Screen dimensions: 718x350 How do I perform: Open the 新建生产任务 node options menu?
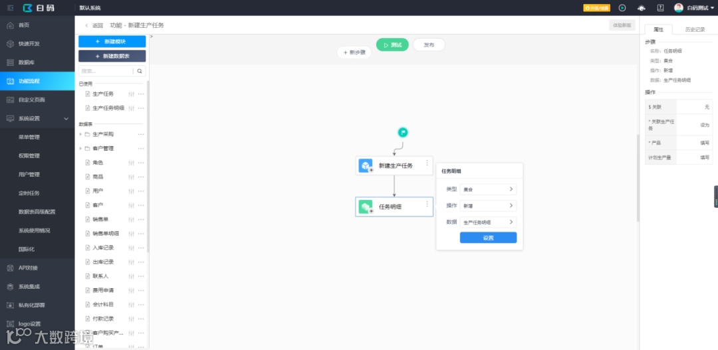coord(427,163)
